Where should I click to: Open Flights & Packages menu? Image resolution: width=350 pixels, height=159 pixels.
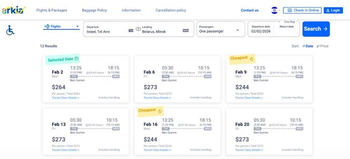pos(52,10)
